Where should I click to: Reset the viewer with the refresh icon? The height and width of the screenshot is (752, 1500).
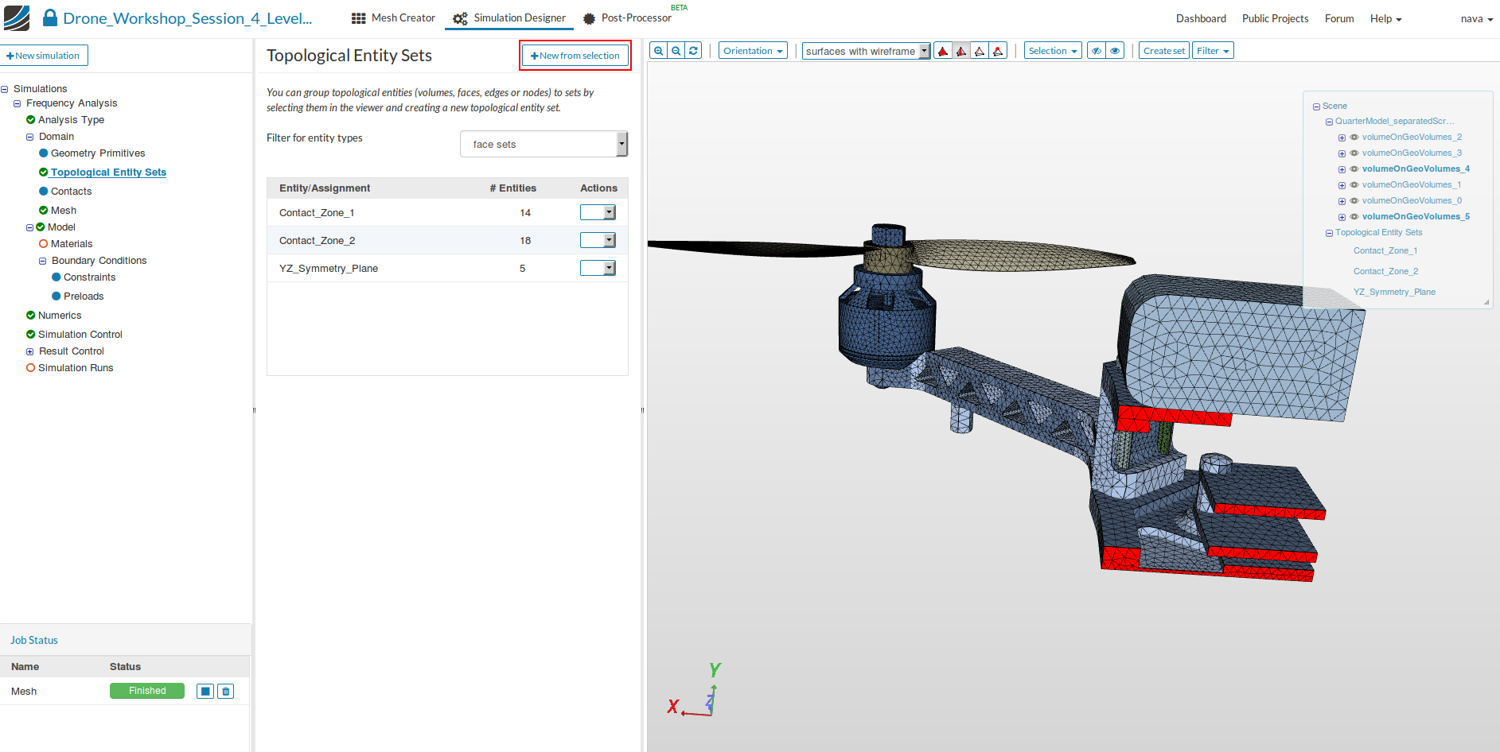point(693,51)
